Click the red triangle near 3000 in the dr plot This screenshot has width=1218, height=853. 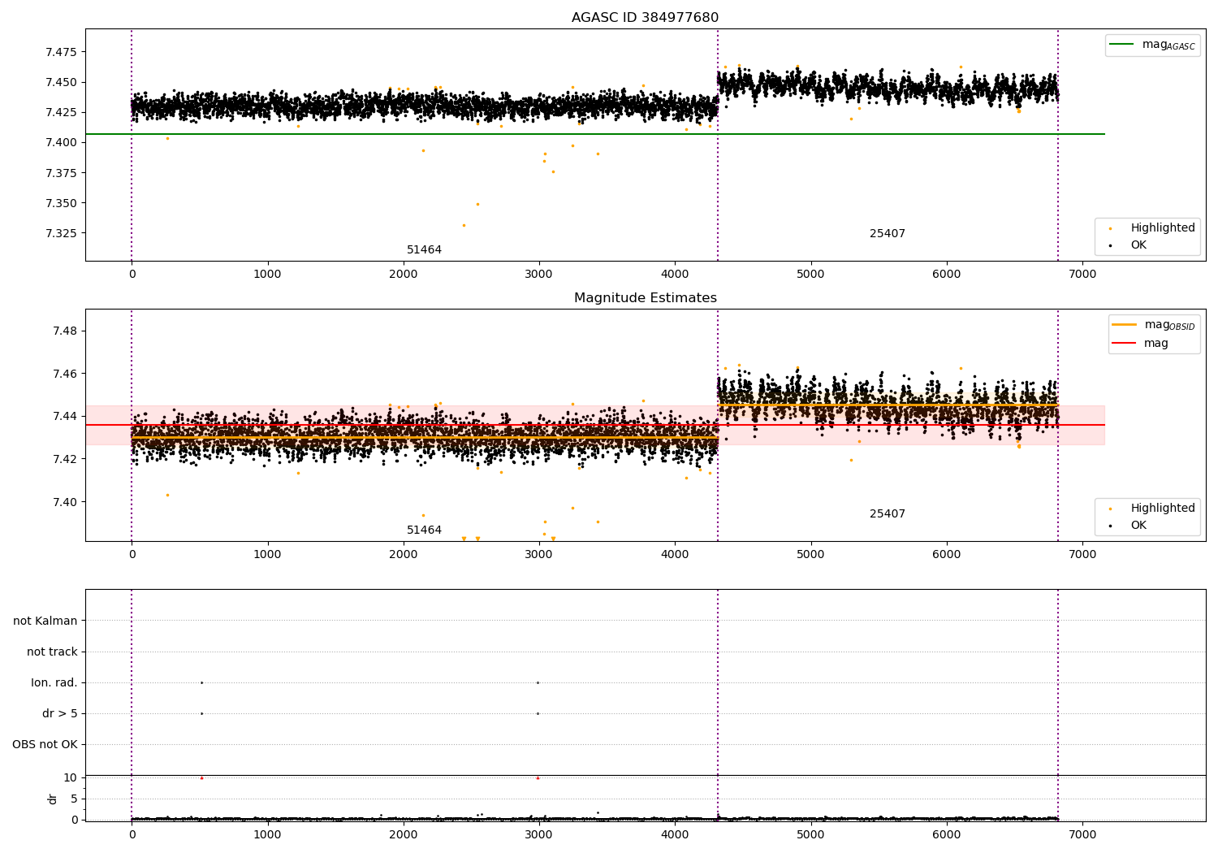pyautogui.click(x=538, y=777)
